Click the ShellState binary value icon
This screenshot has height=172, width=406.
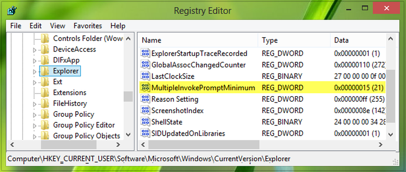145,122
